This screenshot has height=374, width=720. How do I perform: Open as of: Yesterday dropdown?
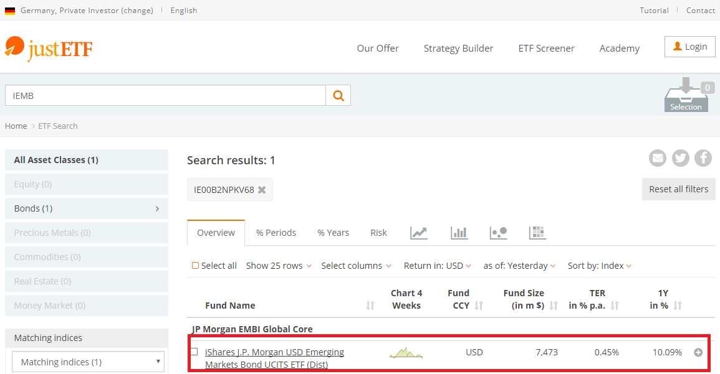519,266
